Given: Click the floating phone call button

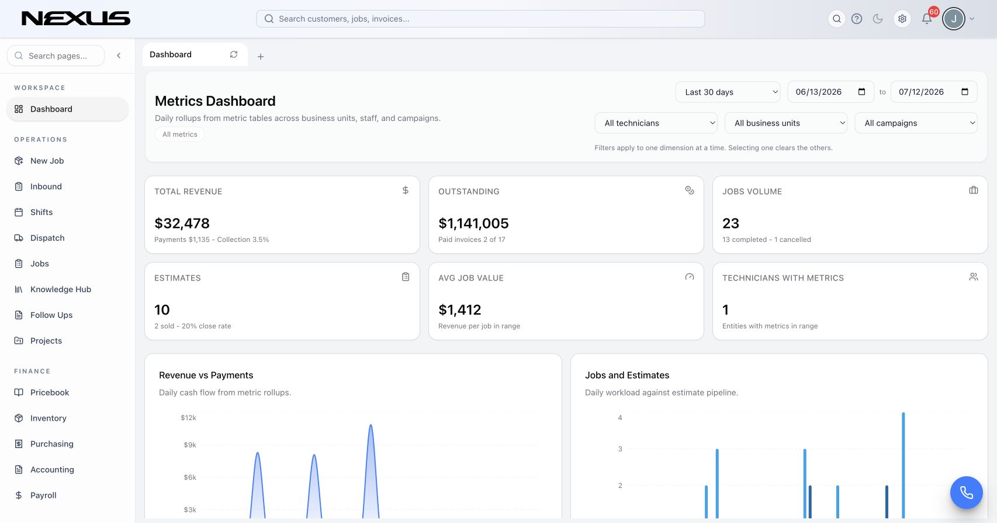Looking at the screenshot, I should [x=967, y=493].
